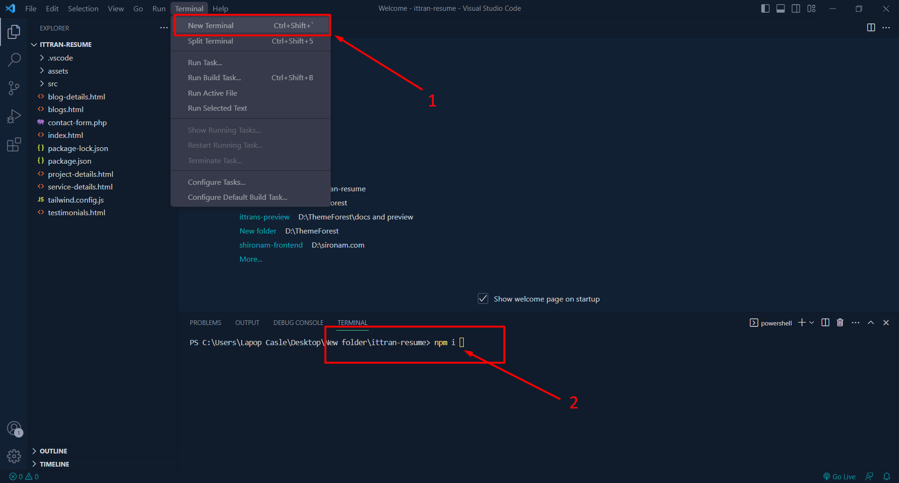Select Run Task... menu entry
Viewport: 899px width, 483px height.
pyautogui.click(x=251, y=63)
